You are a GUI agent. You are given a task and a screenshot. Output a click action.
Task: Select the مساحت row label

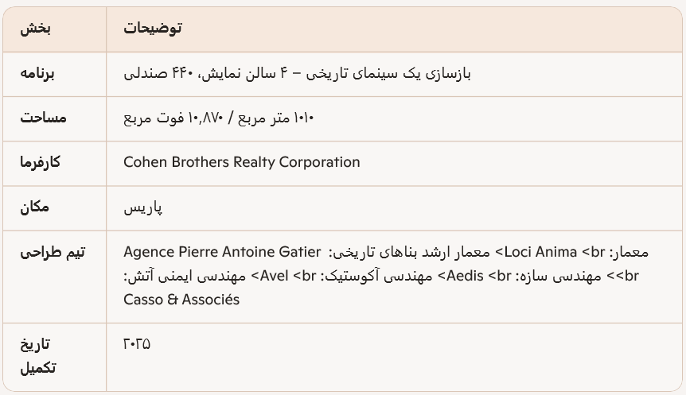44,118
